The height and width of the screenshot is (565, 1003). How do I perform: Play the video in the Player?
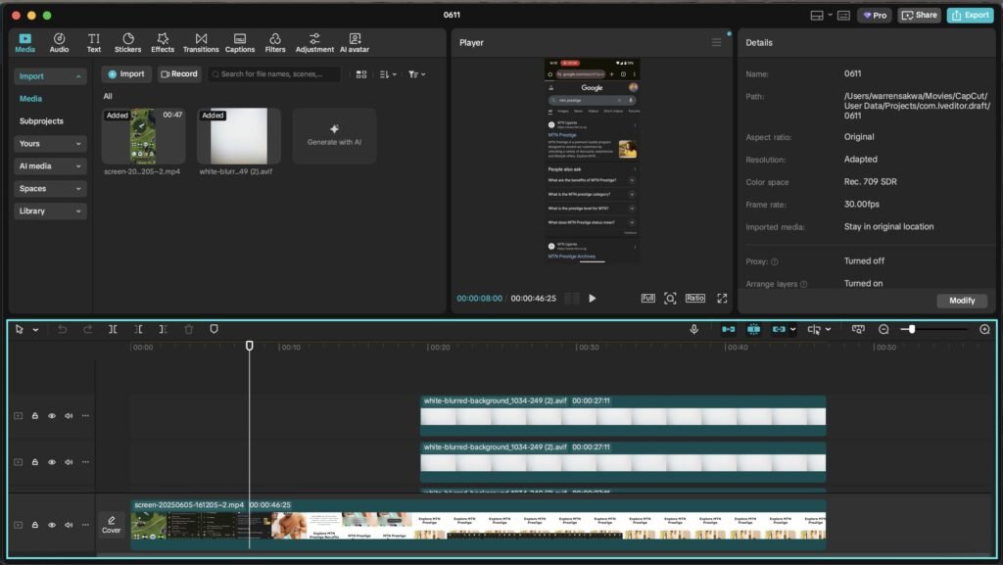pyautogui.click(x=593, y=299)
